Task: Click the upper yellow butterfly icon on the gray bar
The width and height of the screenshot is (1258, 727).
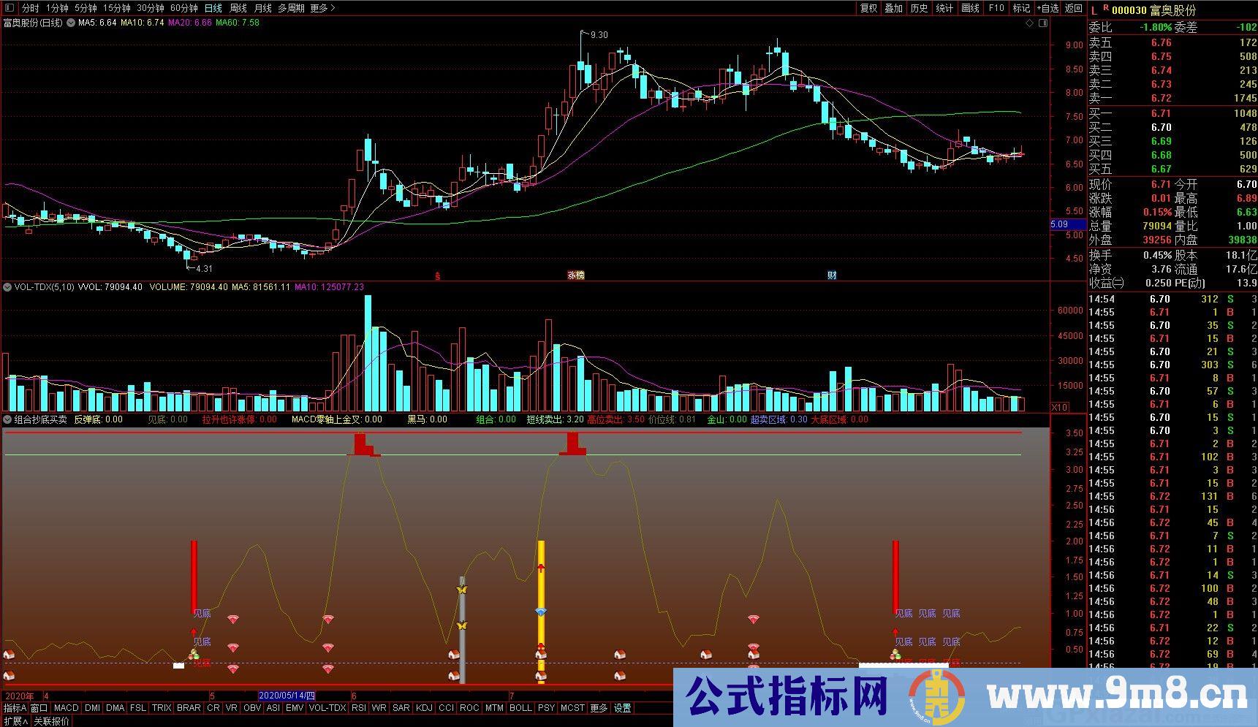Action: [461, 588]
